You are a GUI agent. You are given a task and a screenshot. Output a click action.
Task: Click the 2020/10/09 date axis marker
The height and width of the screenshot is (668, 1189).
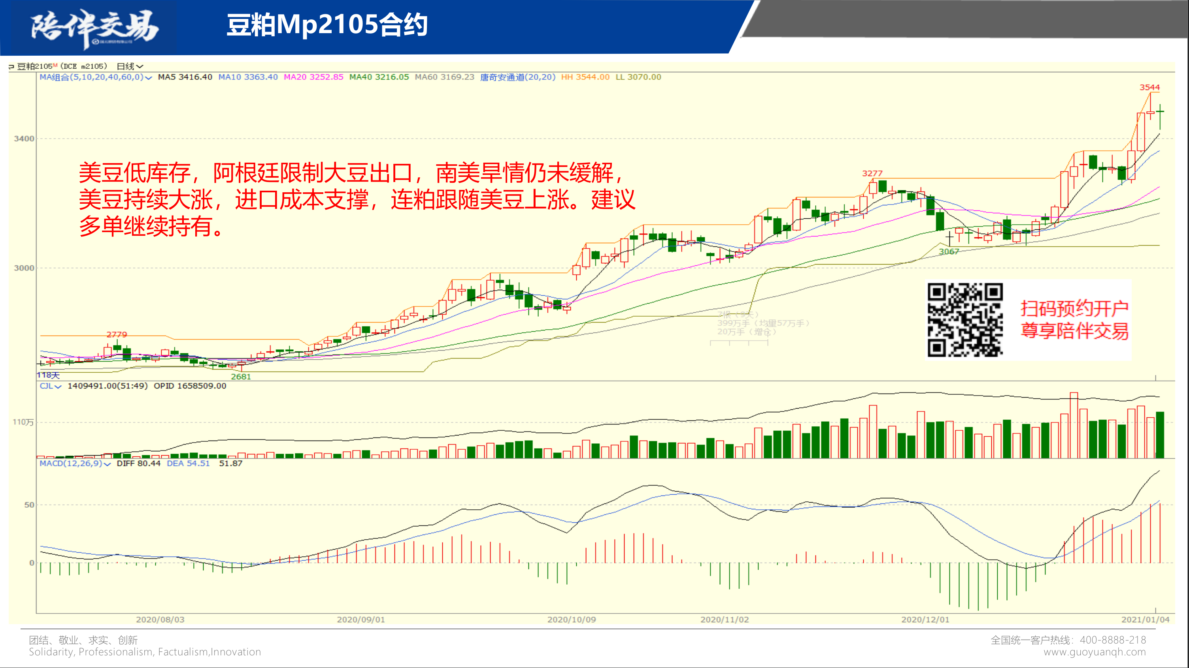pos(572,619)
